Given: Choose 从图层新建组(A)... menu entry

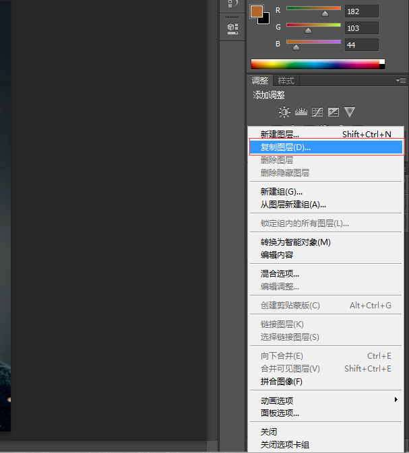Looking at the screenshot, I should 325,205.
